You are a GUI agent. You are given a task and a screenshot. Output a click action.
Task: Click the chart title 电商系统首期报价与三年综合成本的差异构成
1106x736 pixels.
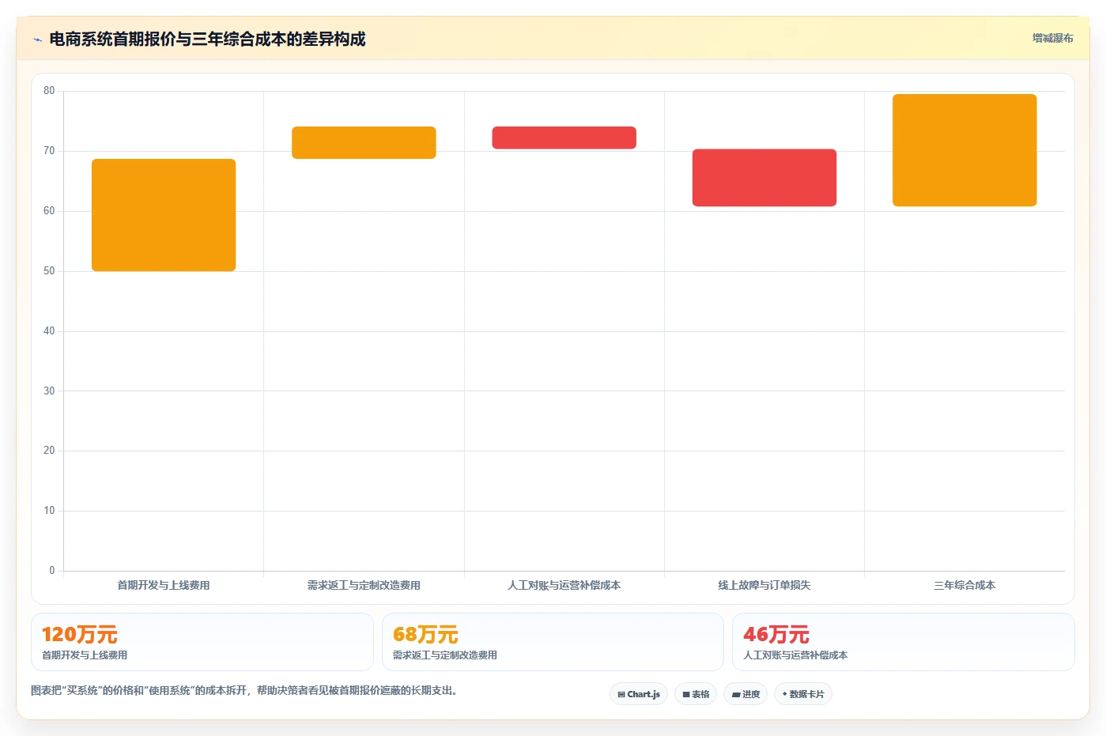coord(207,39)
